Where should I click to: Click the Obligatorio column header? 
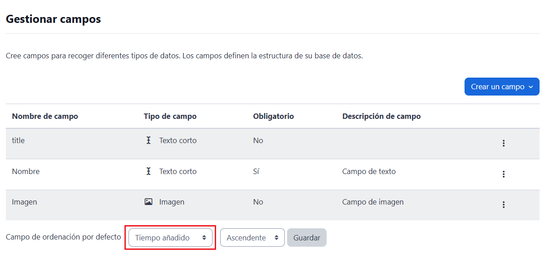click(273, 116)
